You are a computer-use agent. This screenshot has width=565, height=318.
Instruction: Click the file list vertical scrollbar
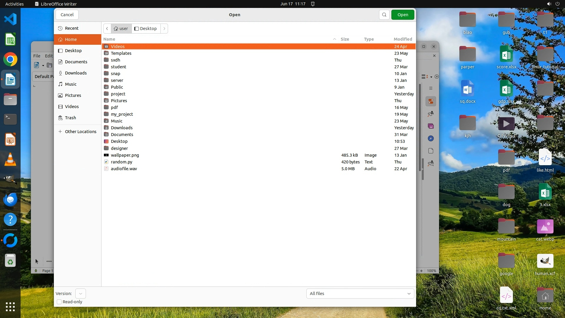coord(420,127)
